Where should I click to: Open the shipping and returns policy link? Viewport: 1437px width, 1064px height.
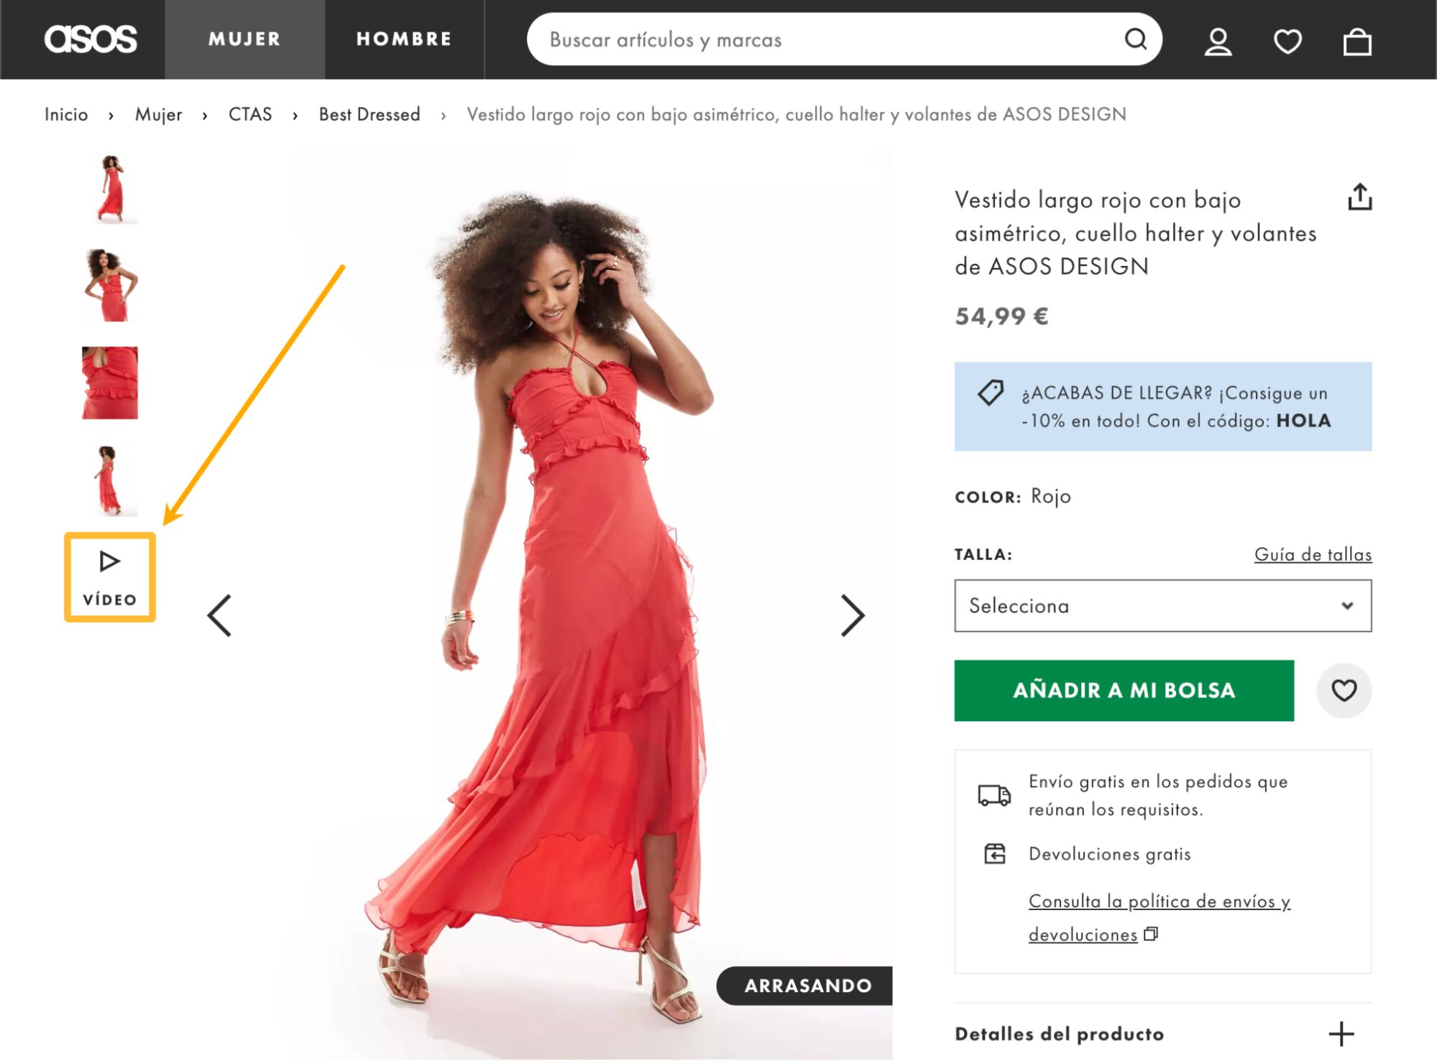point(1158,901)
